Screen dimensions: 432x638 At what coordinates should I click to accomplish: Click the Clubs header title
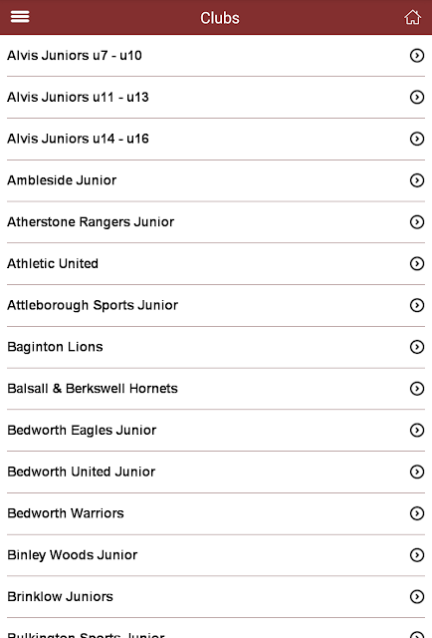(x=220, y=18)
